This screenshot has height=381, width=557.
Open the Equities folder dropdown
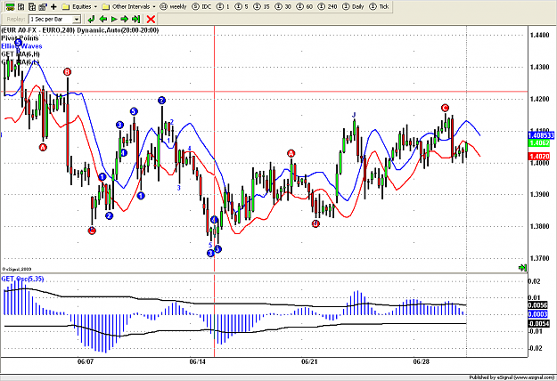pyautogui.click(x=80, y=7)
